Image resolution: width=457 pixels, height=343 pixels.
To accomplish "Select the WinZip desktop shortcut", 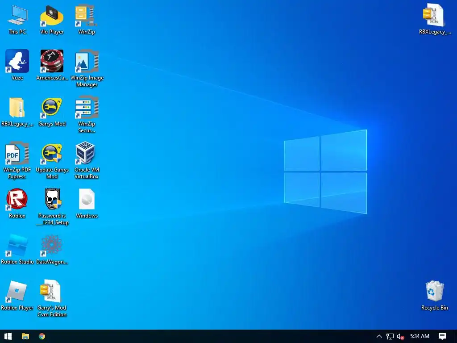I will click(87, 20).
